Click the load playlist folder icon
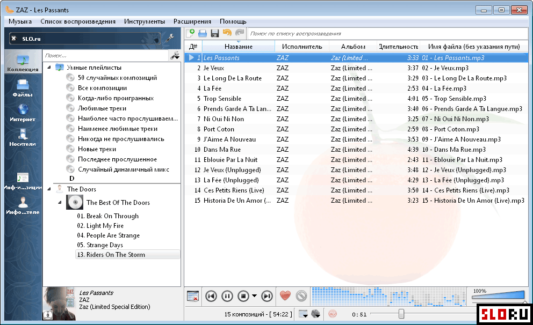This screenshot has height=325, width=533. pyautogui.click(x=203, y=33)
